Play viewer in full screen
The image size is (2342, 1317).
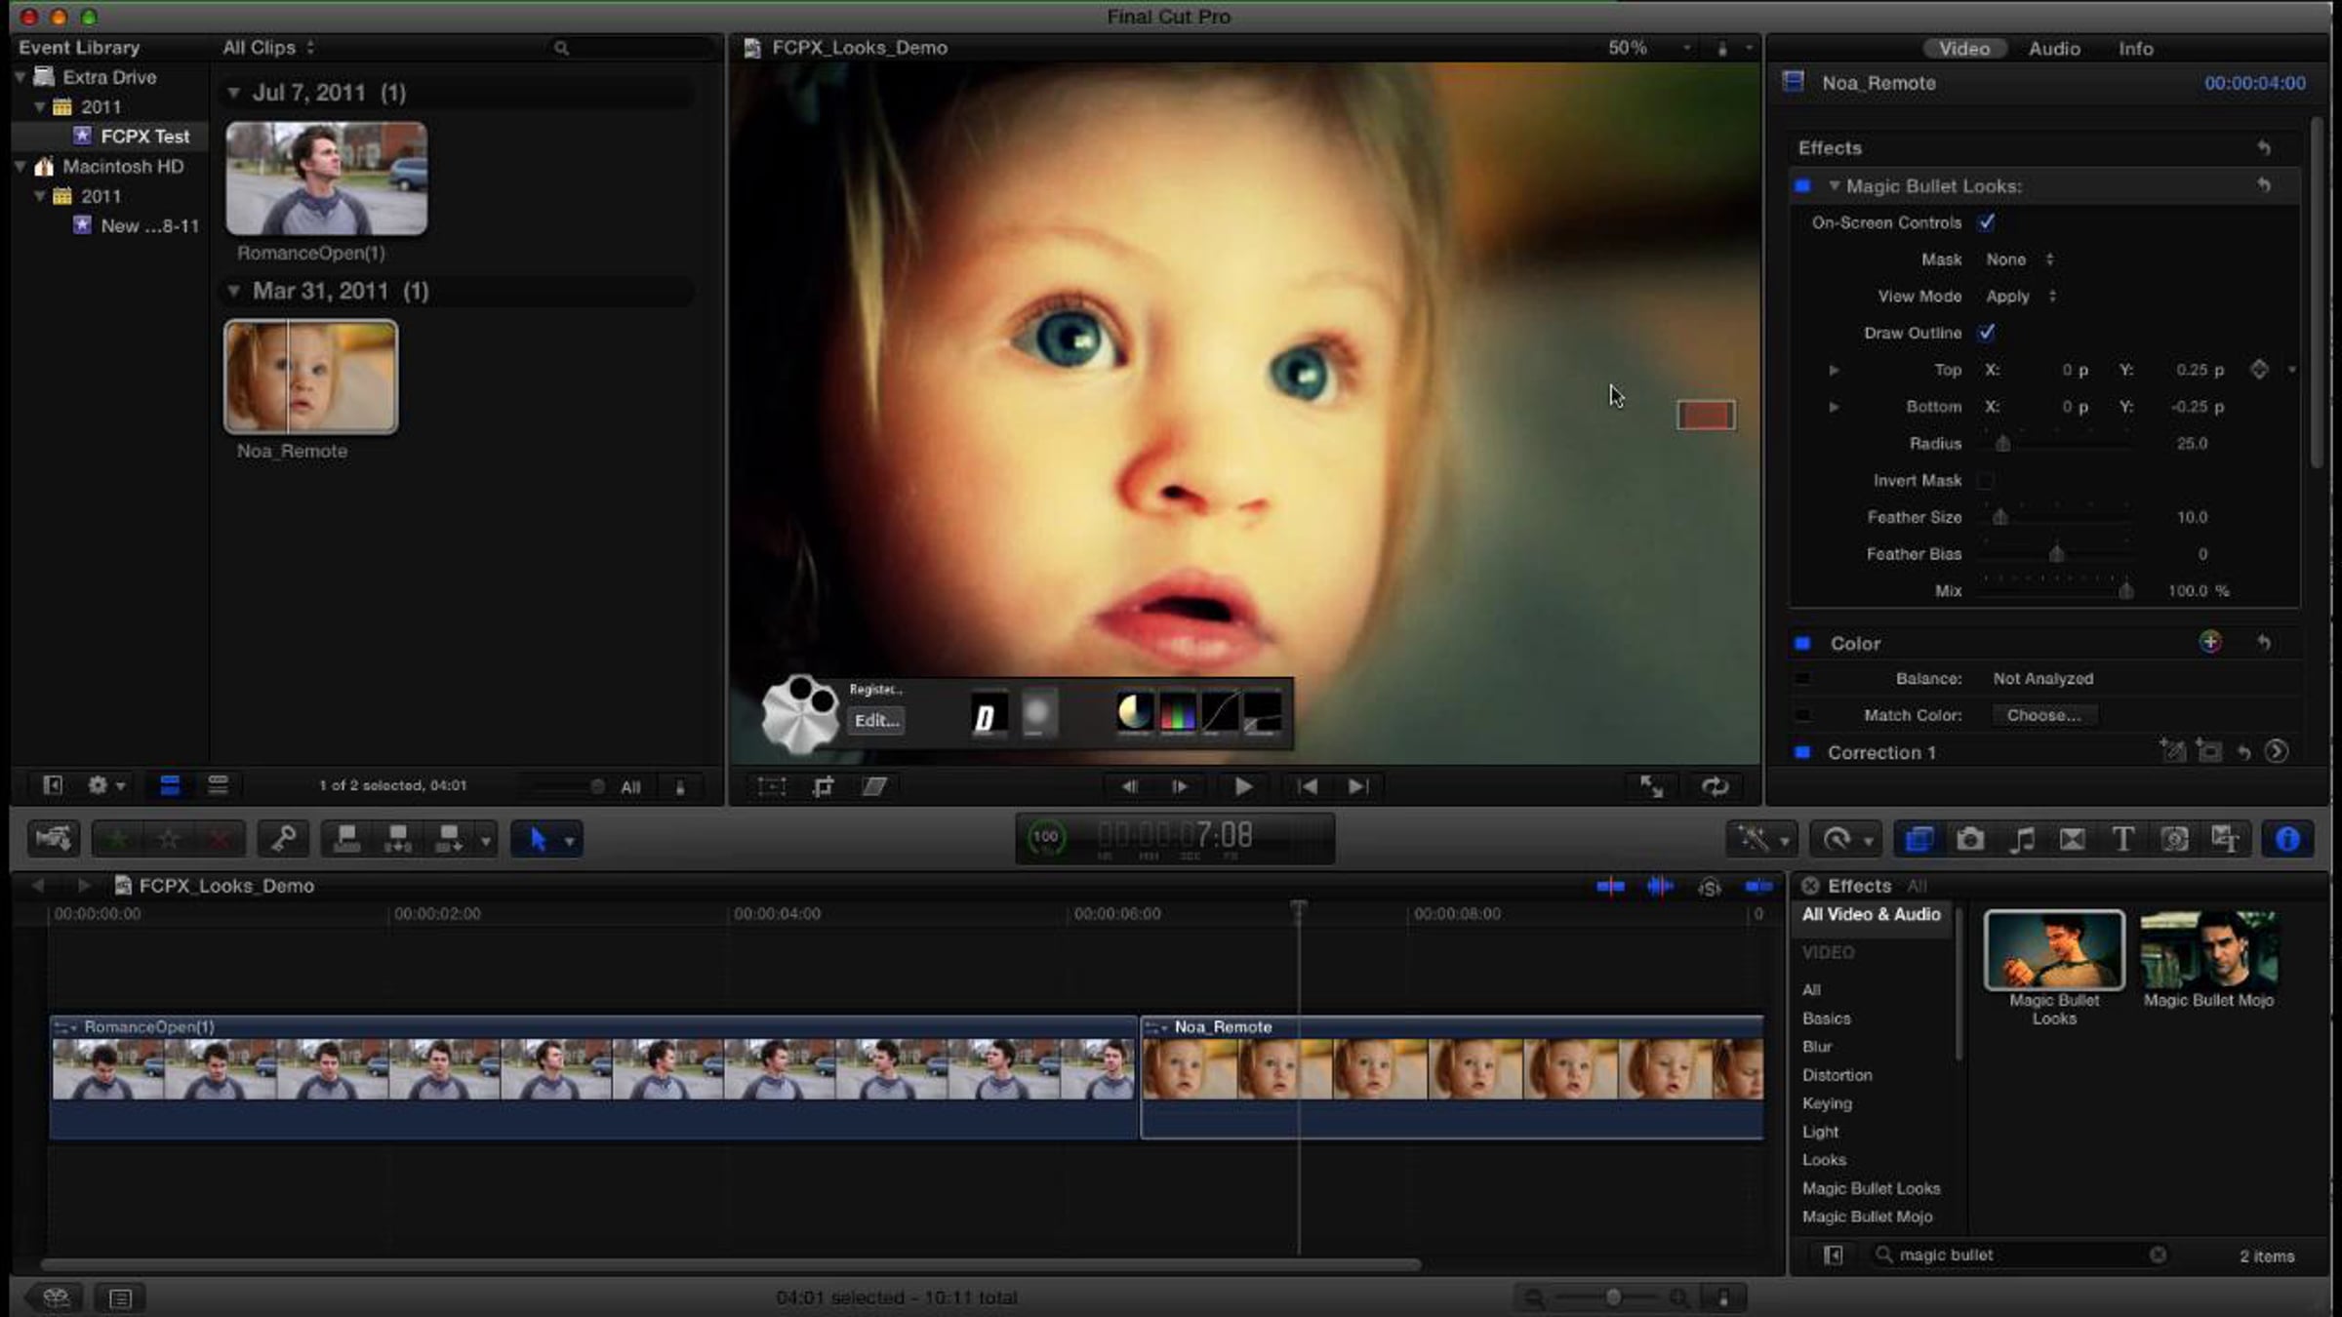point(1651,786)
